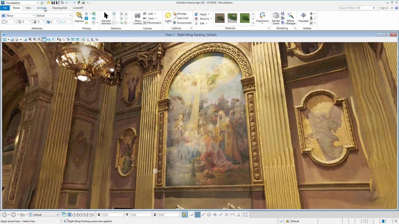Select the Intersection snap mode icon

click(x=227, y=215)
